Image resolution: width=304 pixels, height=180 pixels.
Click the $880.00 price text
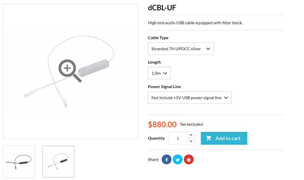pos(162,124)
